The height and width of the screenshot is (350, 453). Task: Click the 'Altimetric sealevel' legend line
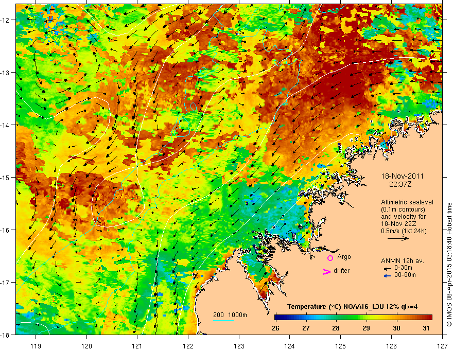coord(407,202)
